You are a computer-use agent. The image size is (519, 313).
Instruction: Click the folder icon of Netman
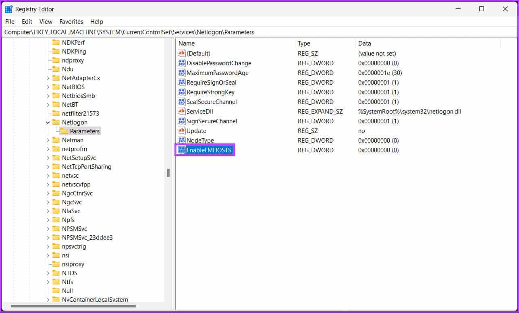pyautogui.click(x=56, y=140)
